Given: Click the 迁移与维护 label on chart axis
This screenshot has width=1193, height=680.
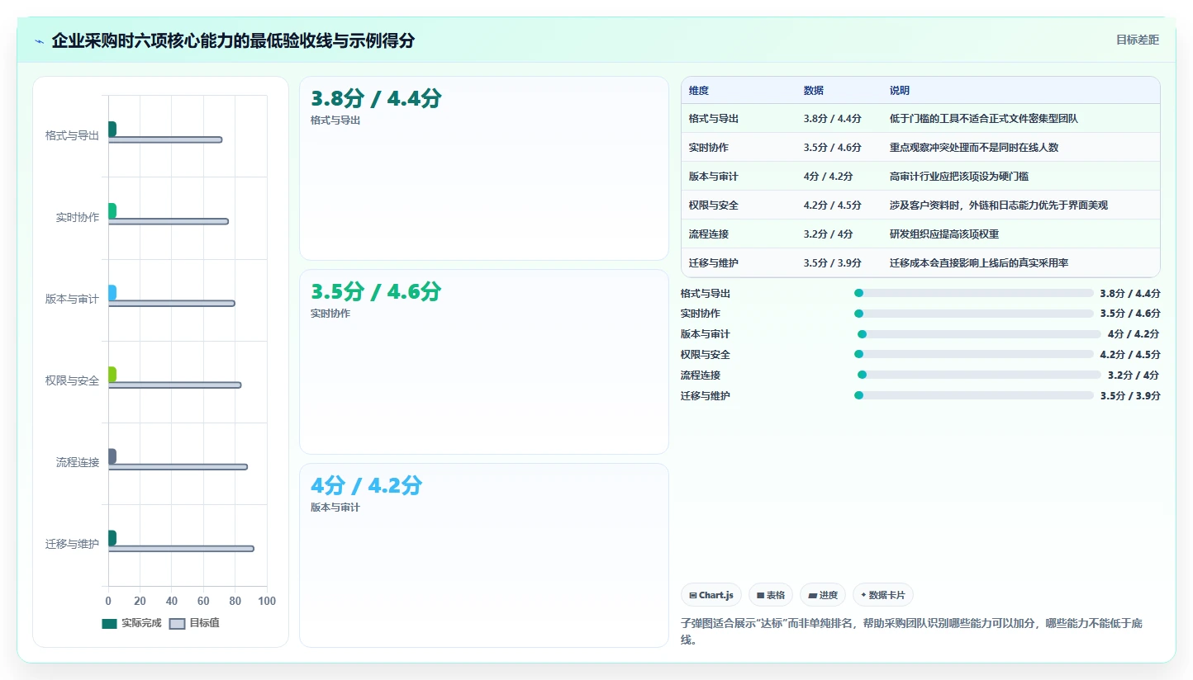Looking at the screenshot, I should pos(72,544).
